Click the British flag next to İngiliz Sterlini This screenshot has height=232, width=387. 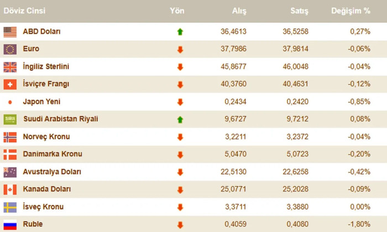pyautogui.click(x=10, y=67)
